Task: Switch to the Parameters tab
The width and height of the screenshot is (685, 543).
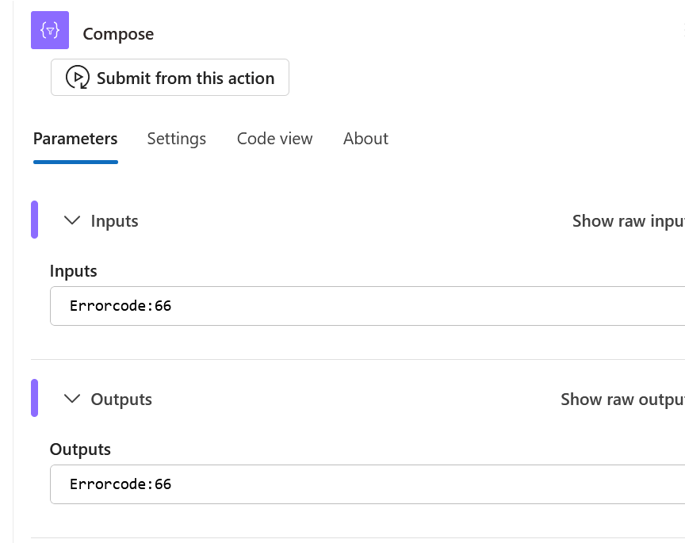Action: coord(75,139)
